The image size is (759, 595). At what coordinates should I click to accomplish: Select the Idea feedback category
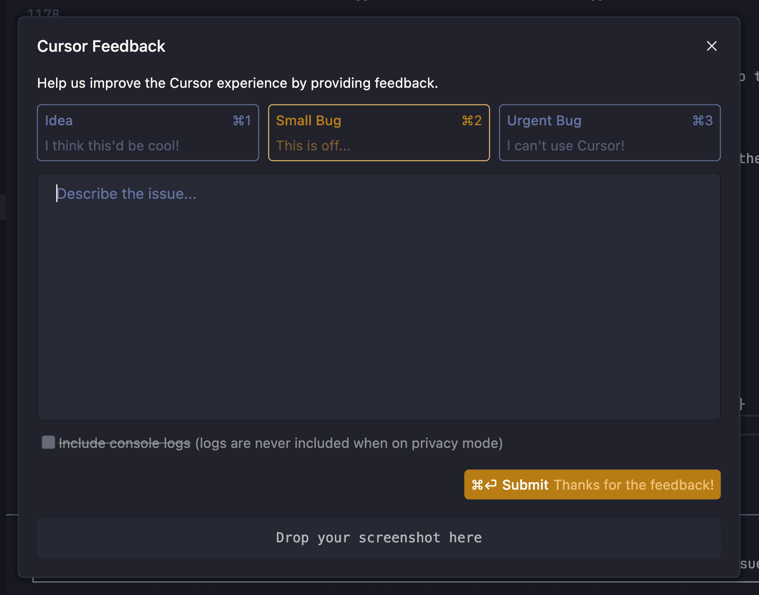148,133
